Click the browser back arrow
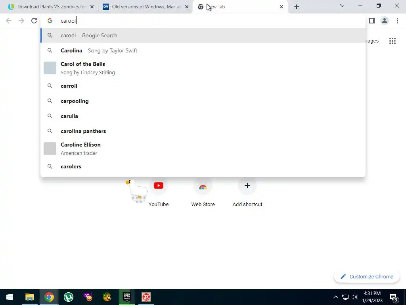The width and height of the screenshot is (406, 305). point(9,21)
